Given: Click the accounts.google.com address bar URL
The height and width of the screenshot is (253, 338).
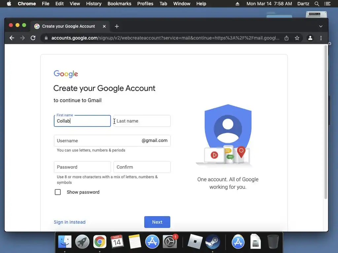Looking at the screenshot, I should (x=165, y=38).
